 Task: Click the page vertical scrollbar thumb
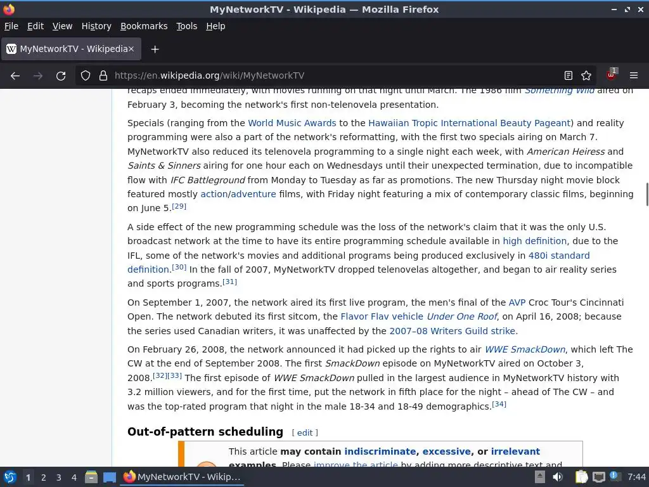(647, 194)
